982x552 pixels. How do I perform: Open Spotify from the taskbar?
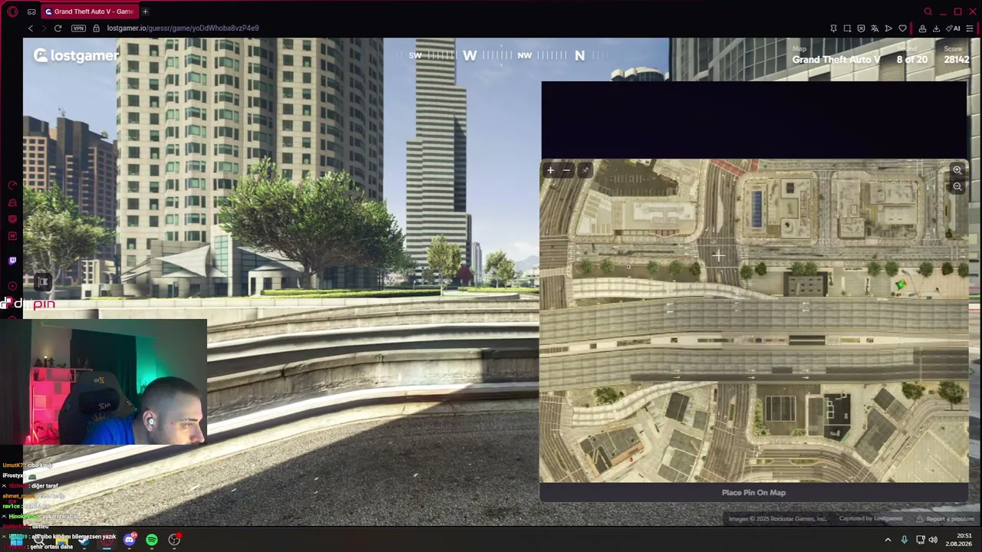(x=152, y=540)
